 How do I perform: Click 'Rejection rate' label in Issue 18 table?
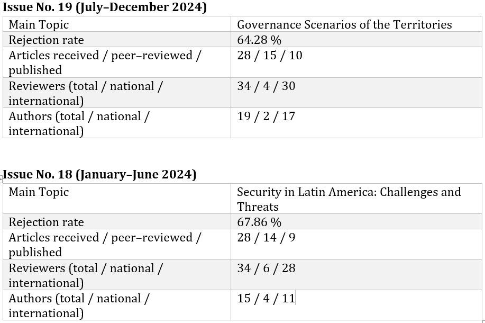point(46,222)
